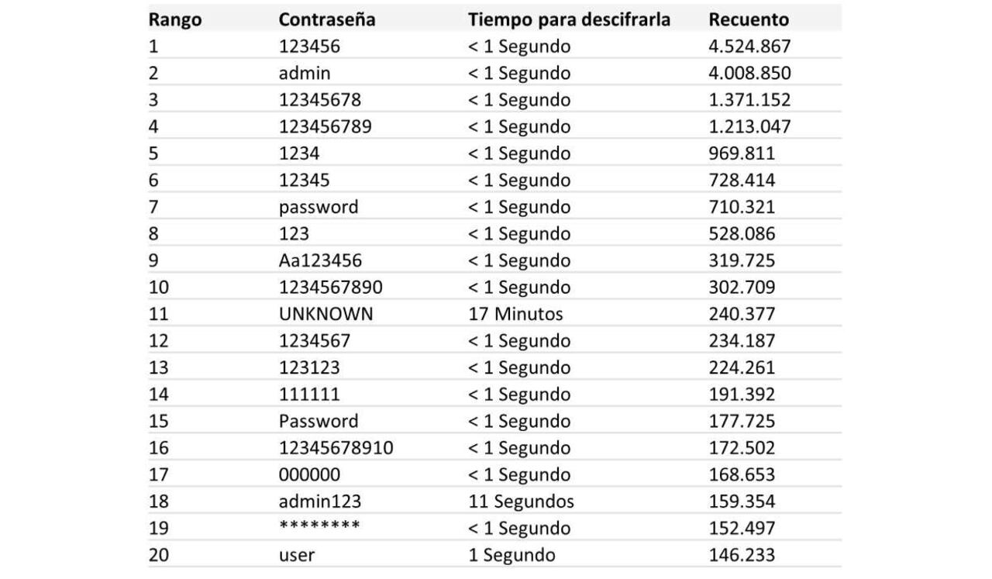This screenshot has height=579, width=992.
Task: Select the admin123 password cell
Action: (x=320, y=501)
